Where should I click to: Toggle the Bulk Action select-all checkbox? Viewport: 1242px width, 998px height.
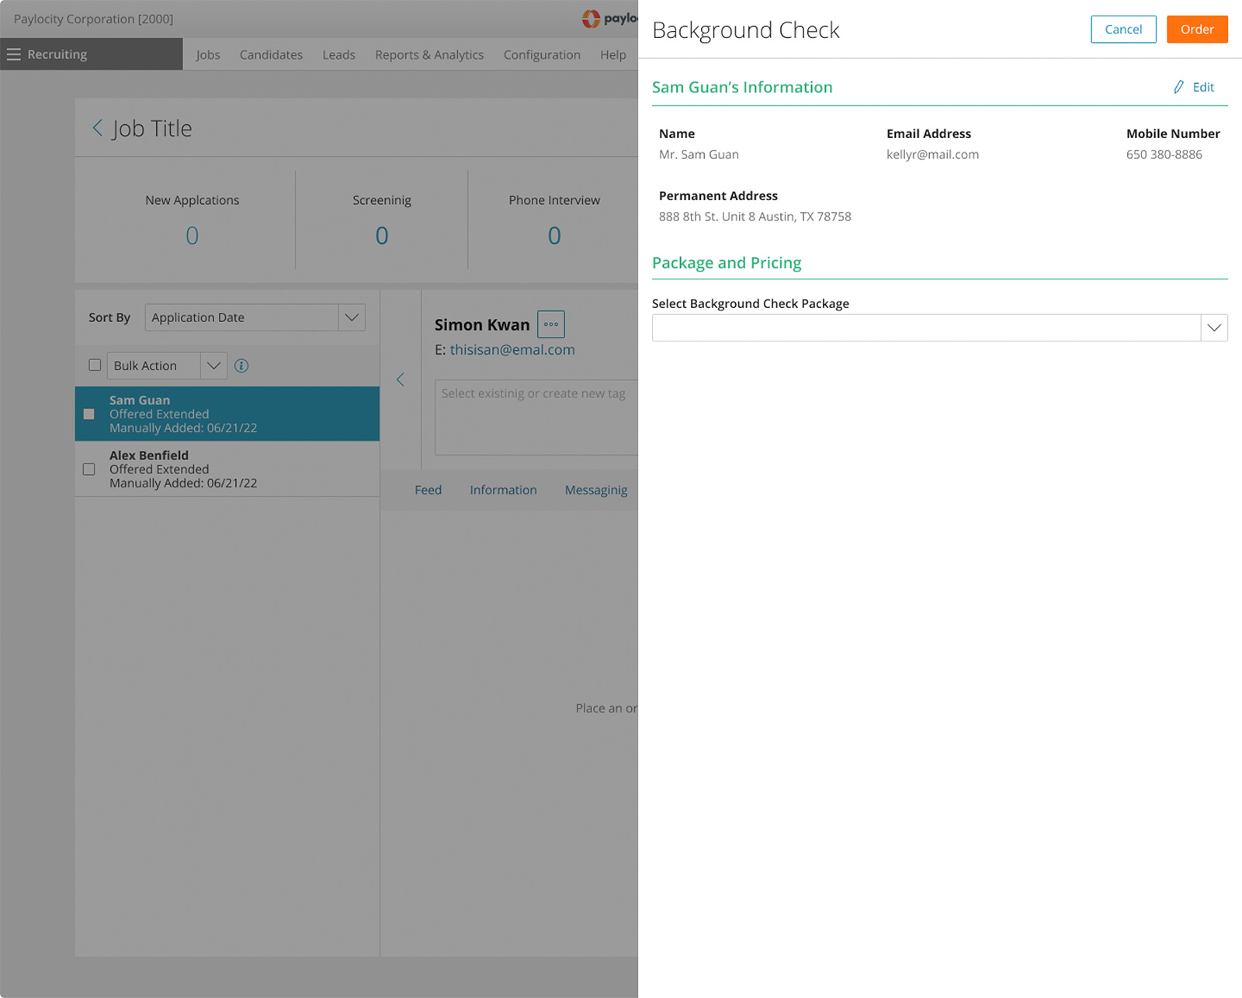pos(95,366)
